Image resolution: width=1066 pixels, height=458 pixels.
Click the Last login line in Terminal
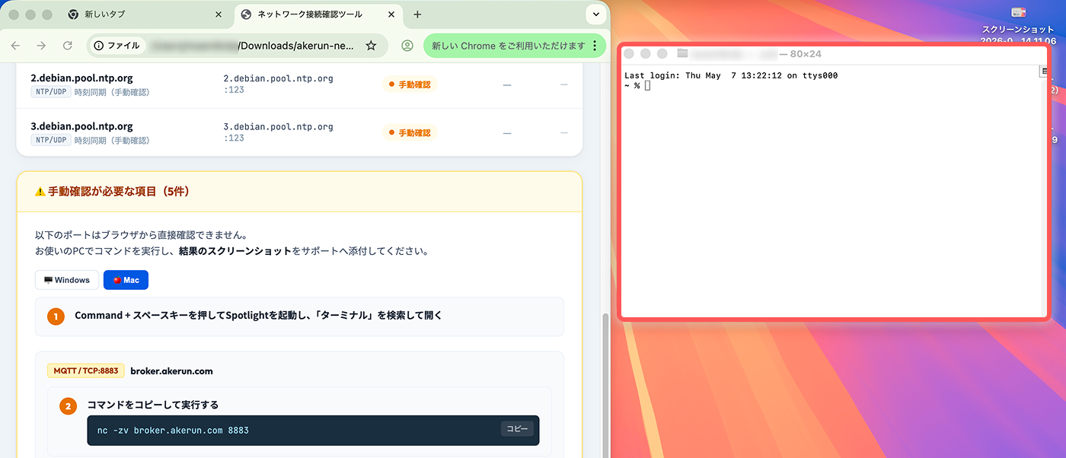731,75
